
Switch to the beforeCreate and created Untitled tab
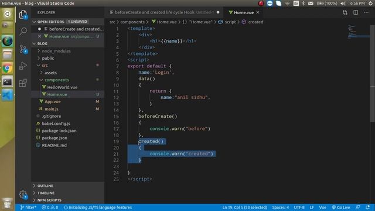(164, 12)
